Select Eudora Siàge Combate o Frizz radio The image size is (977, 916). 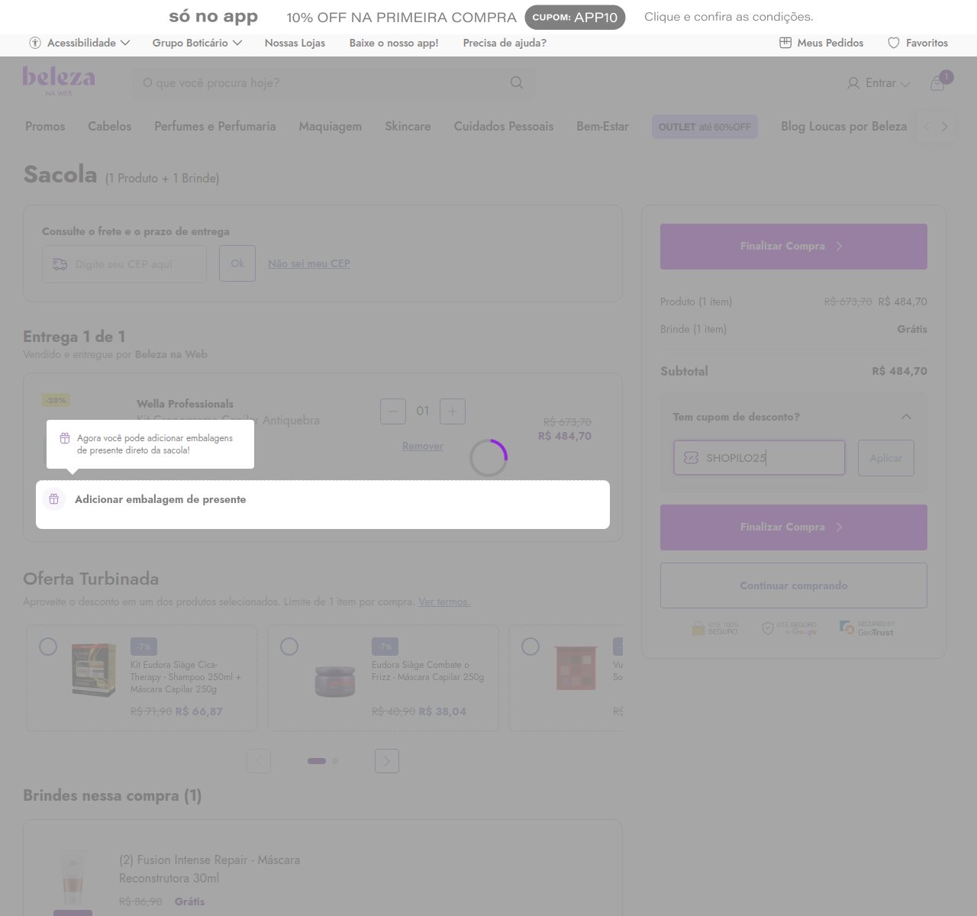point(289,647)
